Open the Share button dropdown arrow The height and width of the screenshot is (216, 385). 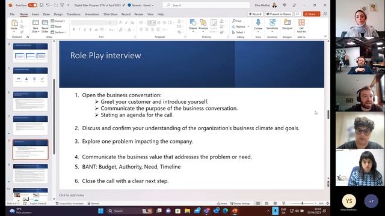click(x=318, y=14)
